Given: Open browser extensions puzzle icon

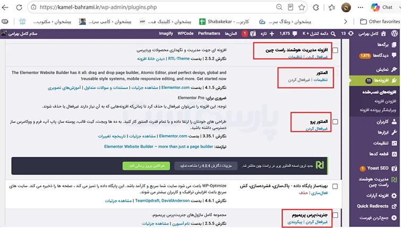Looking at the screenshot, I should click(x=316, y=7).
